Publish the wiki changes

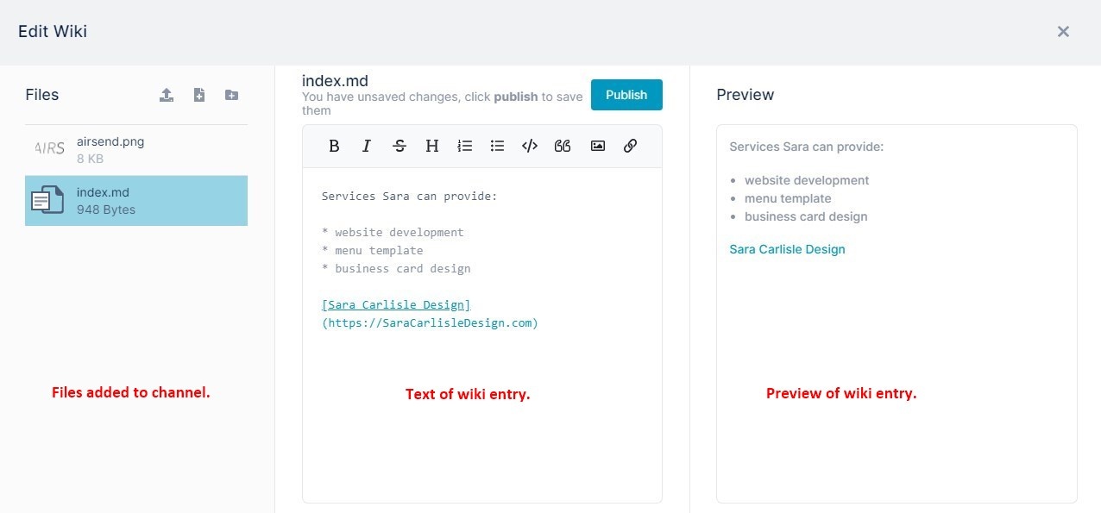click(626, 95)
